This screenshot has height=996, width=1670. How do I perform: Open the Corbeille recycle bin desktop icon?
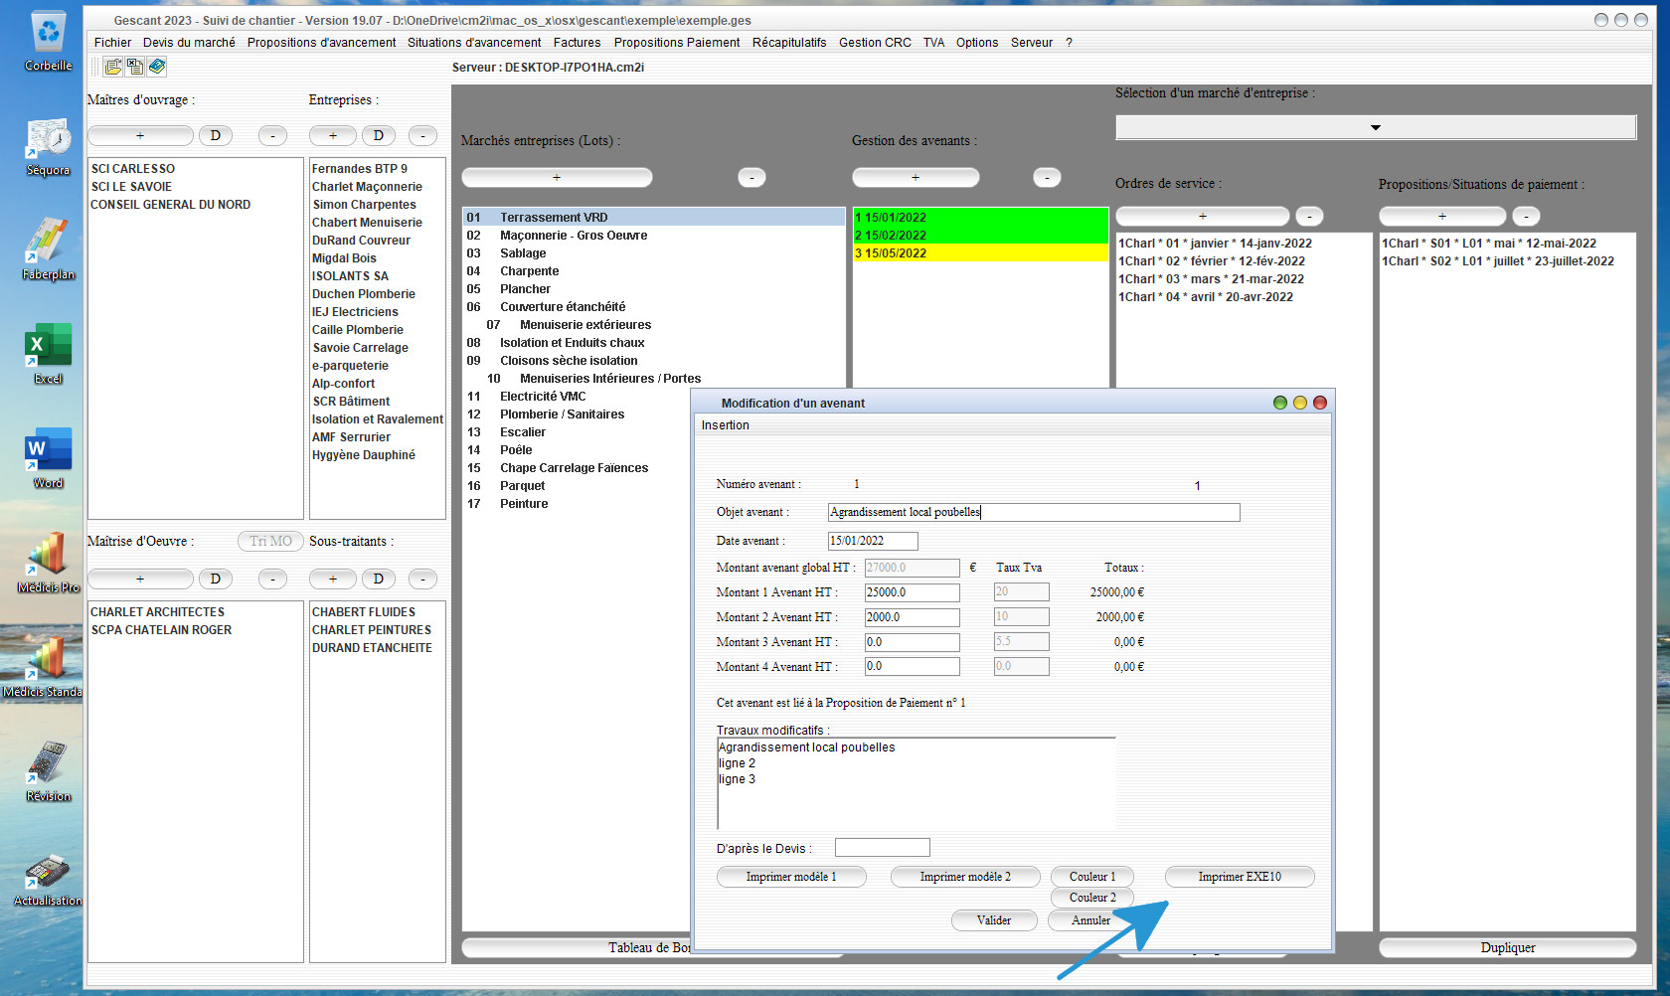48,41
